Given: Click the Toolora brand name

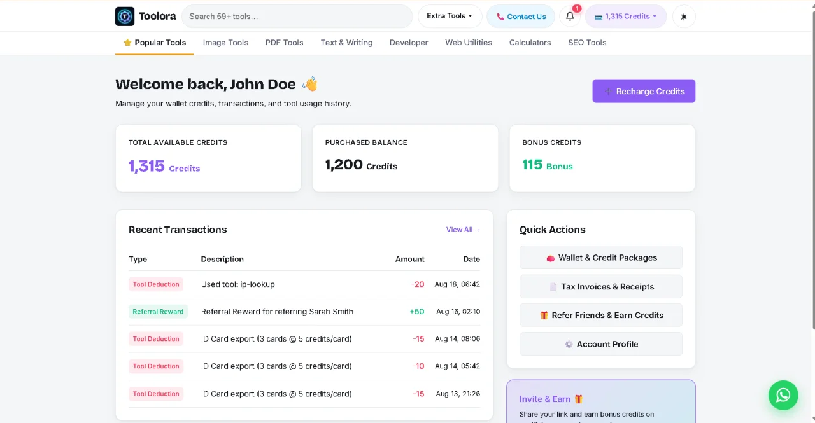Looking at the screenshot, I should pos(157,17).
